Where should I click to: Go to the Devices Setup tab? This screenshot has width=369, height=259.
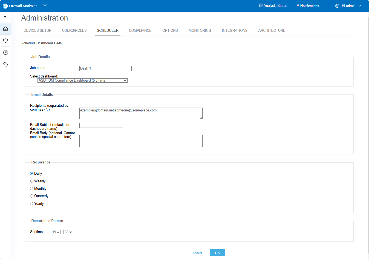[x=38, y=30]
